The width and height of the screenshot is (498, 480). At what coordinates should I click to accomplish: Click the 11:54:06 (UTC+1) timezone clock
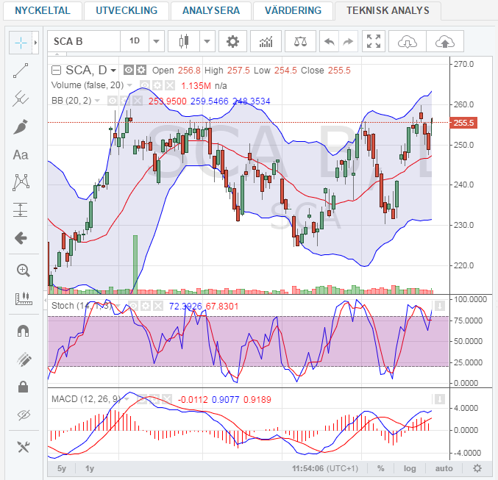click(x=325, y=468)
